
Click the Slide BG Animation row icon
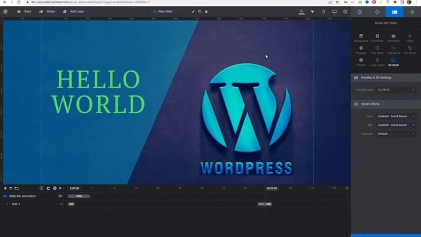pyautogui.click(x=60, y=196)
